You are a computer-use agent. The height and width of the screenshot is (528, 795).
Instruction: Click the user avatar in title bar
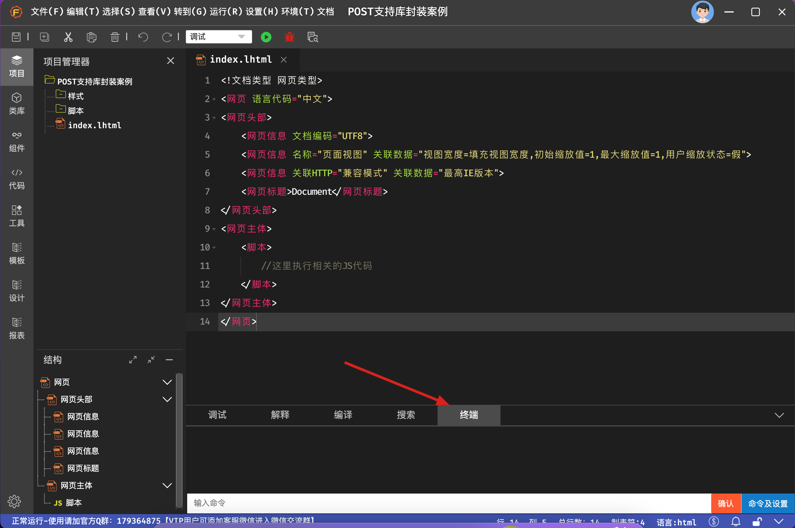coord(702,12)
